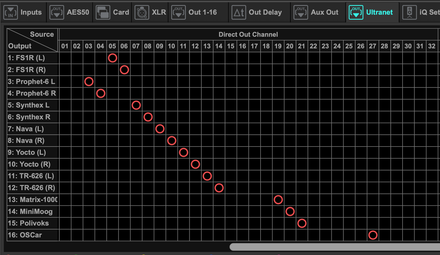Open the Out 1-16 tab
The height and width of the screenshot is (255, 440).
(198, 12)
